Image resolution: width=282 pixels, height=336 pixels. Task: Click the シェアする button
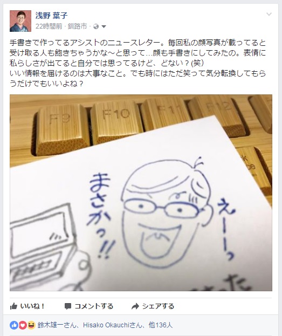(x=153, y=306)
